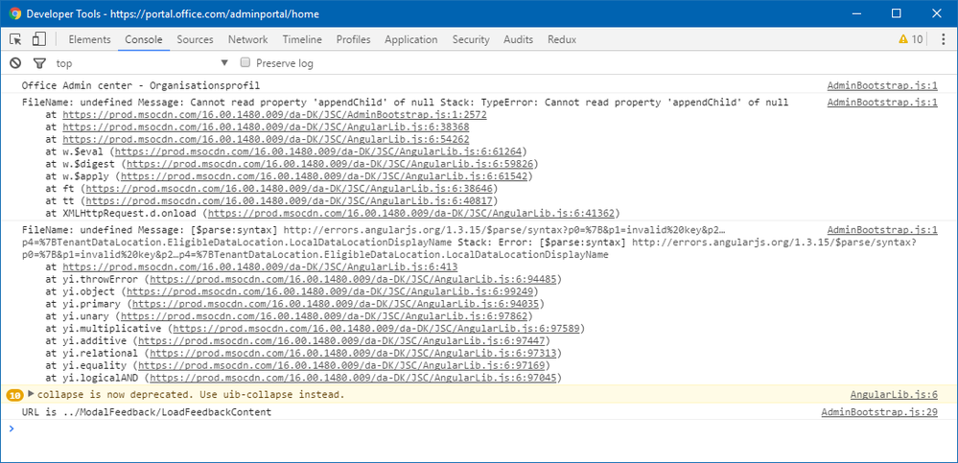
Task: Click the 'Cannot read property appendChild' error line
Action: coord(405,103)
